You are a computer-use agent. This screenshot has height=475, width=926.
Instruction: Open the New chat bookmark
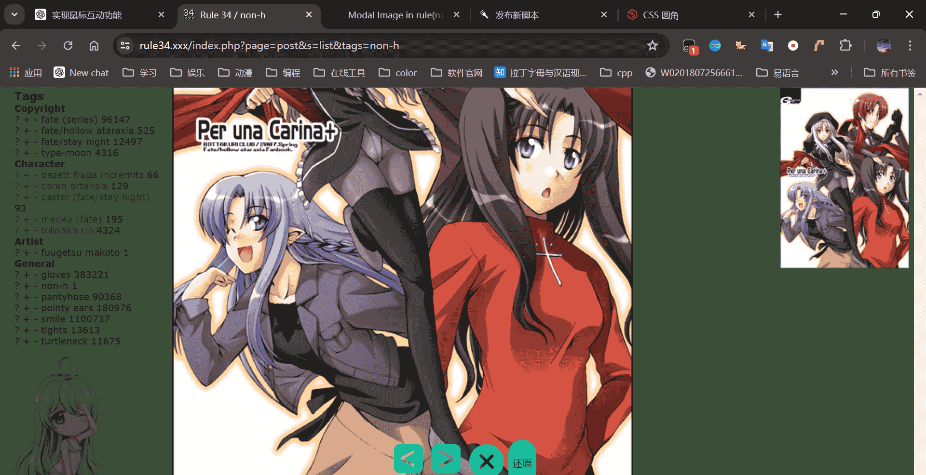click(81, 73)
